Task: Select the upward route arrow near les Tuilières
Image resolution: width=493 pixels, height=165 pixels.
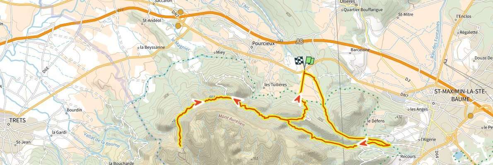Action: 297,99
